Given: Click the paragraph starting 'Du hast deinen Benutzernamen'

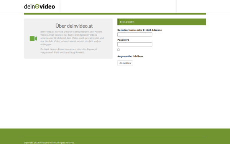Looking at the screenshot, I should pyautogui.click(x=69, y=51).
